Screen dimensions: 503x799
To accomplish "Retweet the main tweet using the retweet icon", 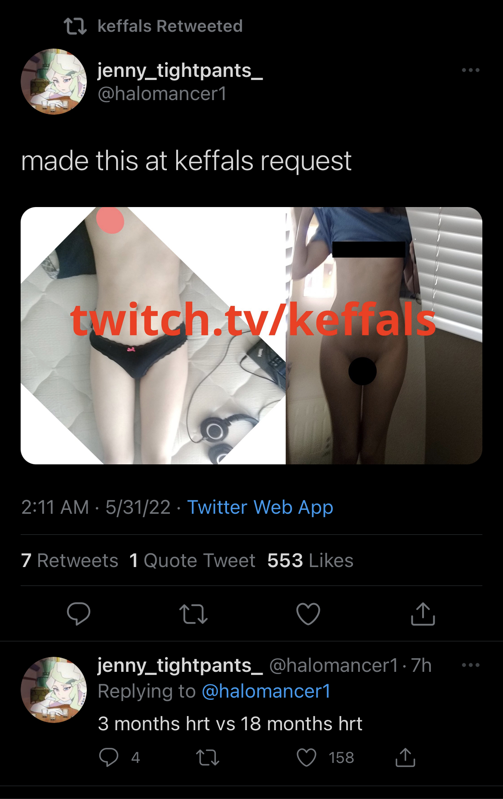I will (193, 614).
